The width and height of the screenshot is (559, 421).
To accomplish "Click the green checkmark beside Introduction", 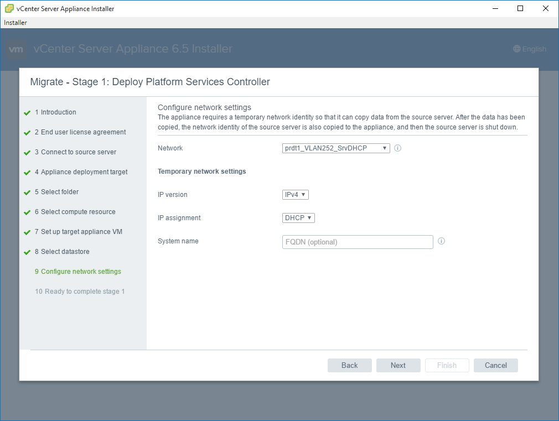I will click(x=27, y=113).
